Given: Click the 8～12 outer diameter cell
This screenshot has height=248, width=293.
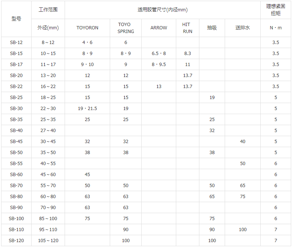Looking at the screenshot, I should [48, 43].
